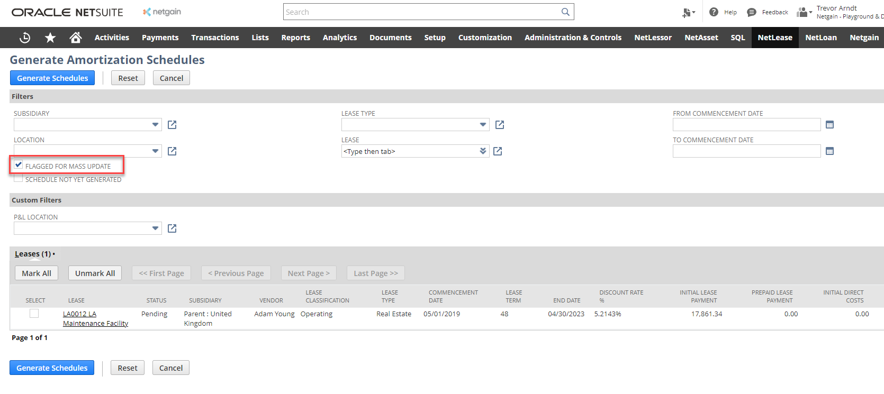Go to the Home icon
The image size is (884, 394).
pos(76,38)
